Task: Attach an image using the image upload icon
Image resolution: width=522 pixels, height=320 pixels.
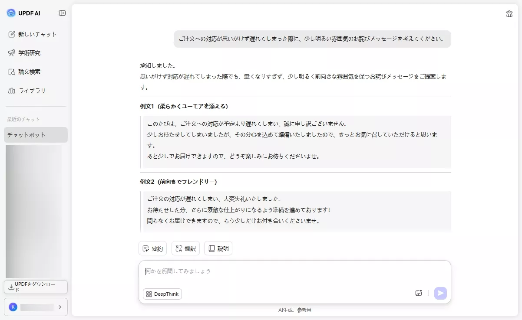Action: tap(418, 293)
